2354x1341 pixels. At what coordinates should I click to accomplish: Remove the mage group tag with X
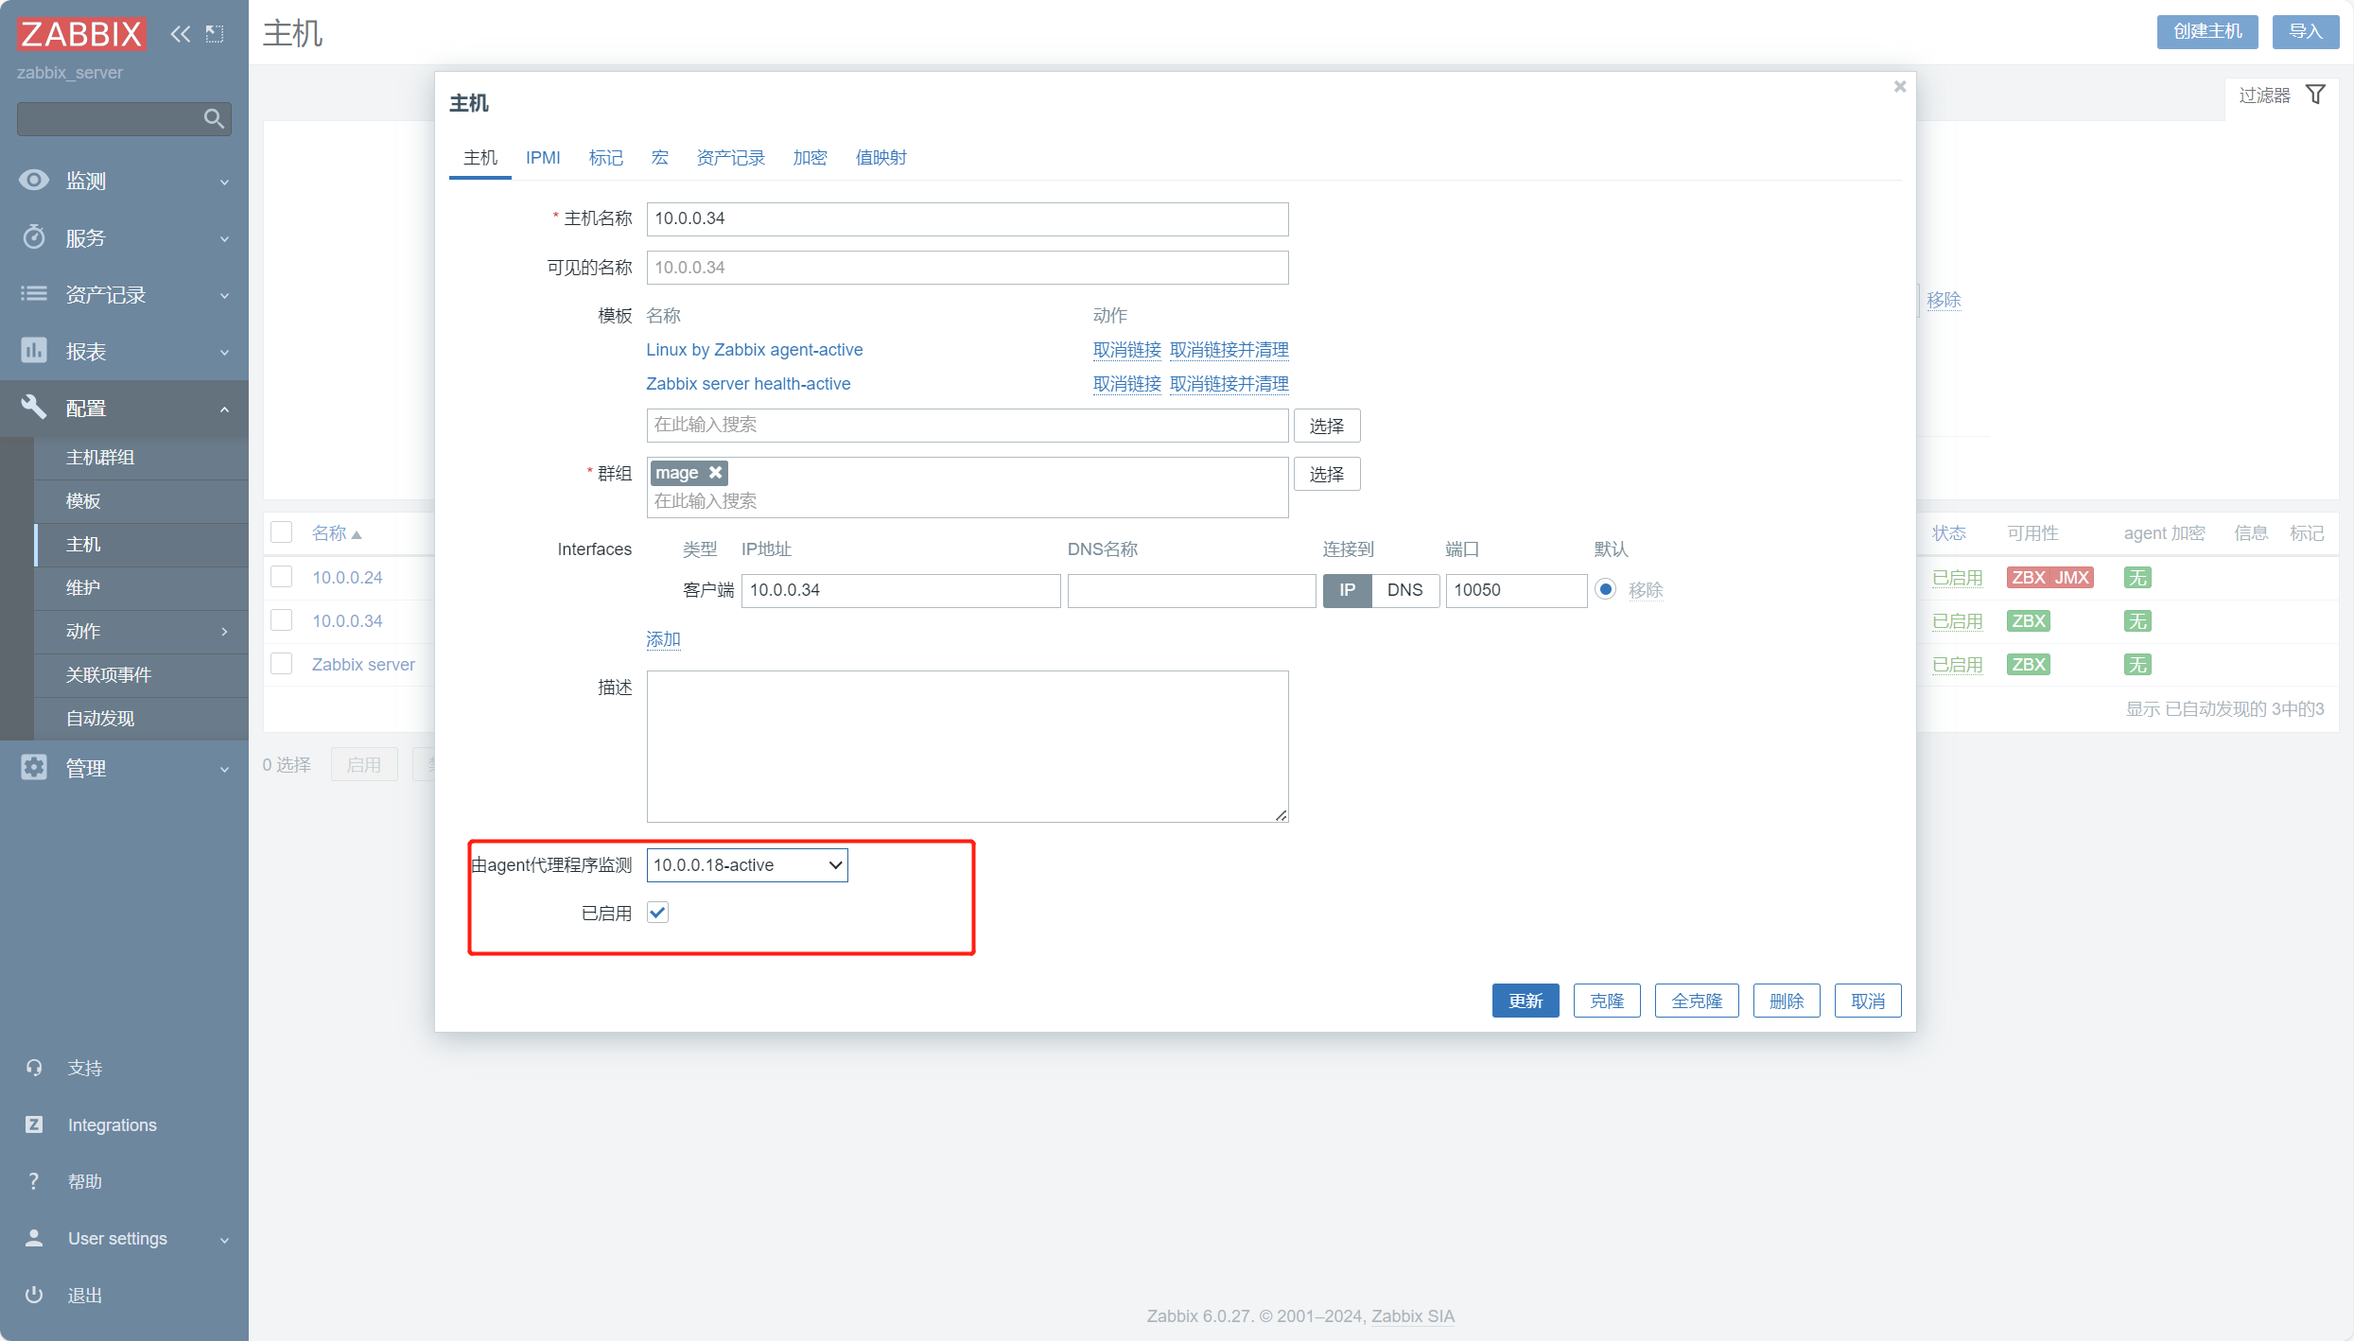pos(716,473)
